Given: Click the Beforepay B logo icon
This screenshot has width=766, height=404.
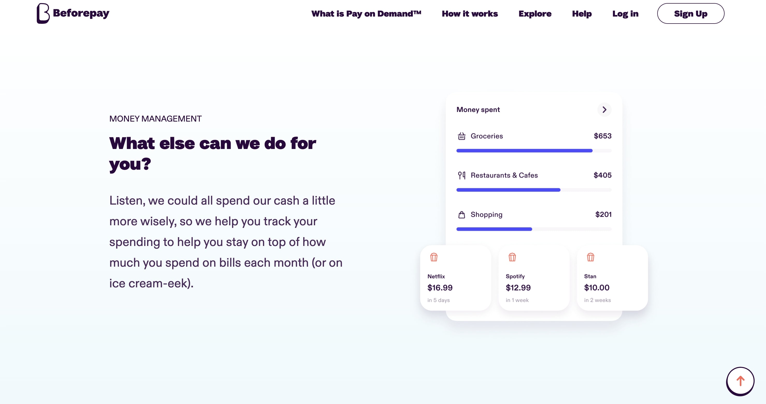Looking at the screenshot, I should coord(43,13).
